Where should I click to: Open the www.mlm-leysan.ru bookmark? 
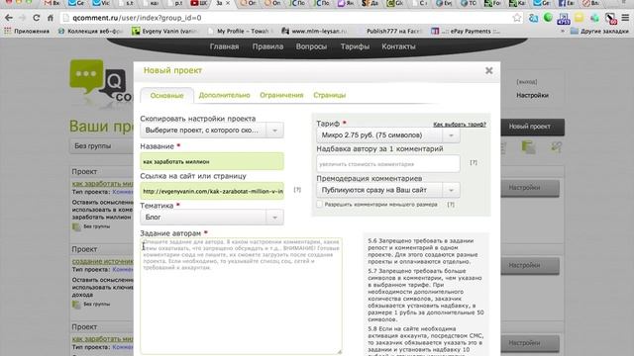315,31
